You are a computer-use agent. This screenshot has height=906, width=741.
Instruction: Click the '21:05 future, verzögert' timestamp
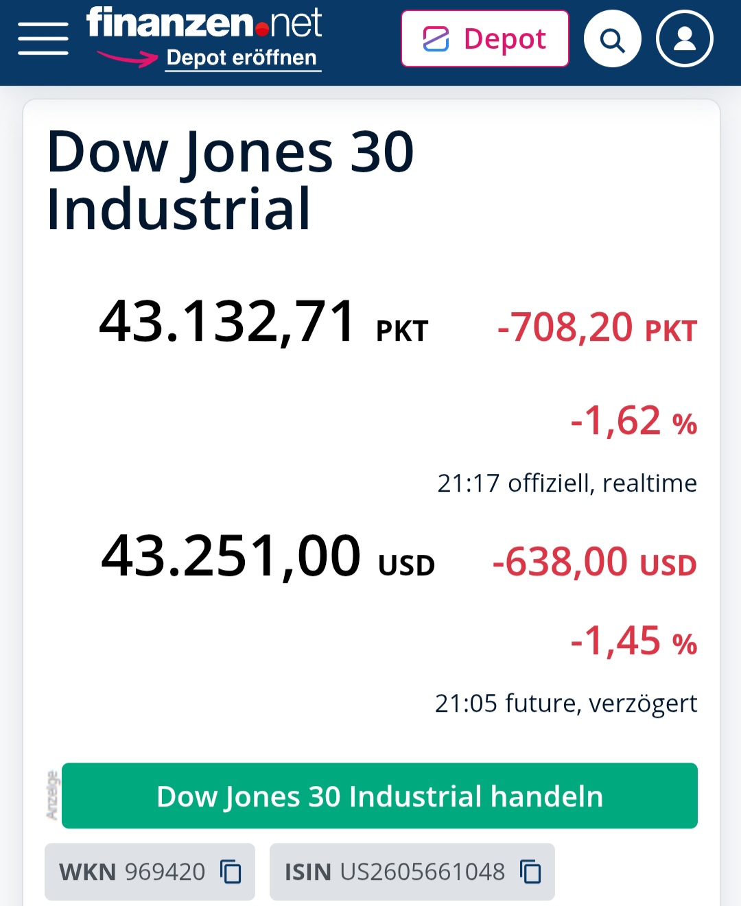pyautogui.click(x=565, y=704)
